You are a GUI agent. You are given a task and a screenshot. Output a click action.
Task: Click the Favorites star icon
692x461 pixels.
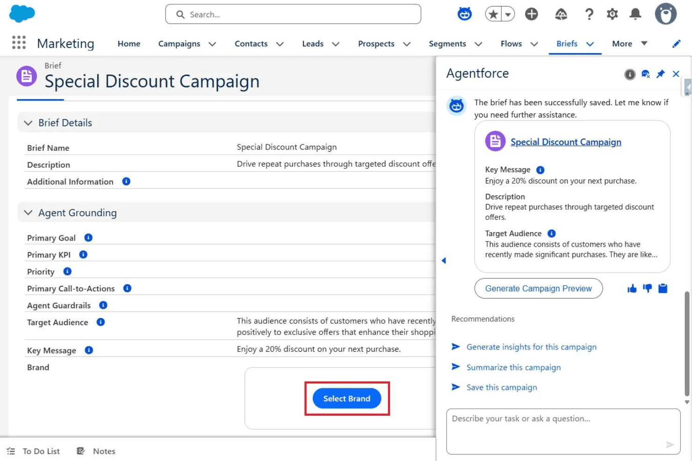click(493, 14)
